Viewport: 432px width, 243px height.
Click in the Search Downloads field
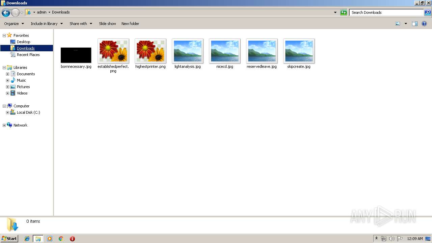pos(386,12)
